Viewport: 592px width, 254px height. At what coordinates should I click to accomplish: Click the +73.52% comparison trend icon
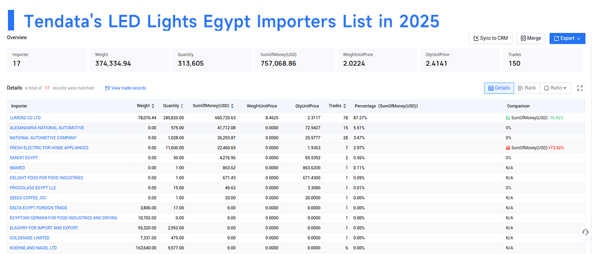[x=508, y=148]
